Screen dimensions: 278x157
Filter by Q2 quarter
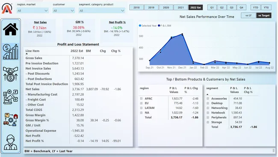(222, 7)
